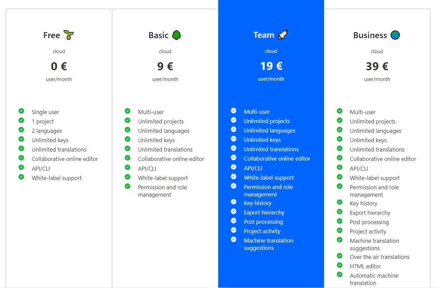Click the checkmark next to 2 languages
Screen dimensions: 437x288
21,130
